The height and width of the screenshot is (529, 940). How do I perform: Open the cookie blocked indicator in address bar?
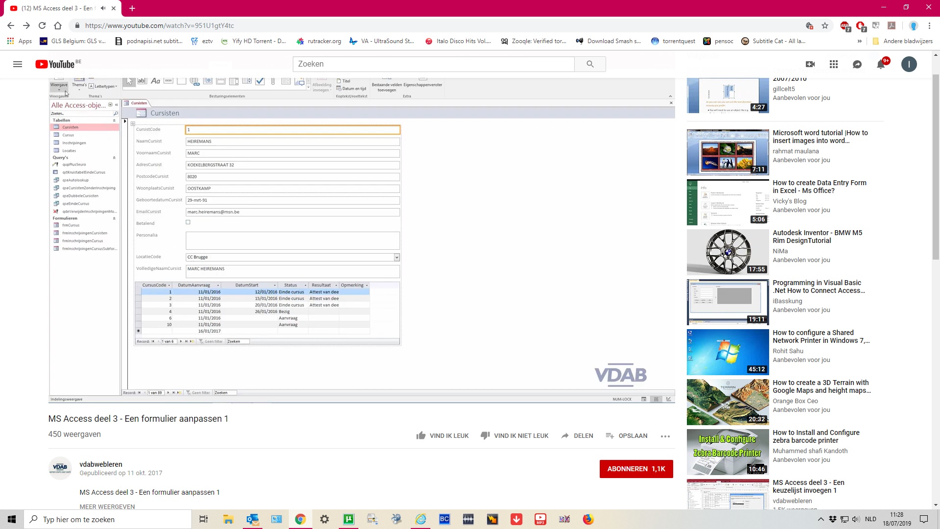809,25
